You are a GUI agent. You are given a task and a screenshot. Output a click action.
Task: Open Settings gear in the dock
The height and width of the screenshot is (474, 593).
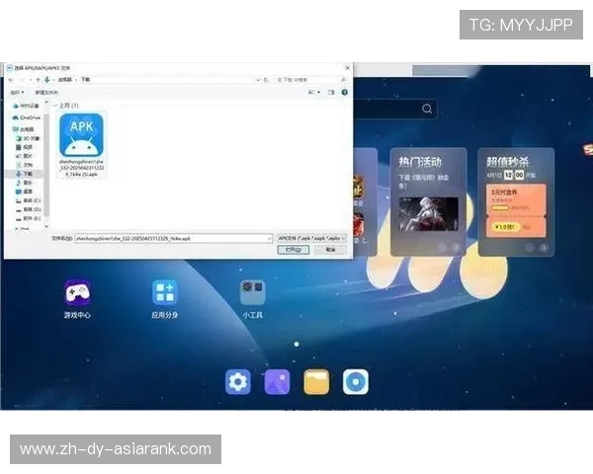pos(238,382)
